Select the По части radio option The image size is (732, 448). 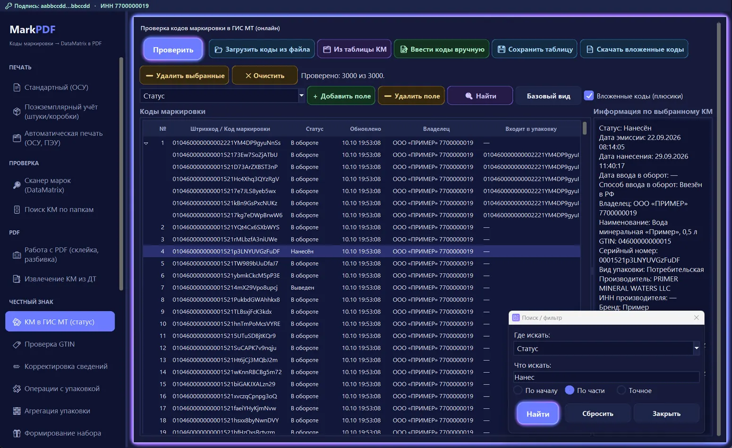(x=570, y=390)
